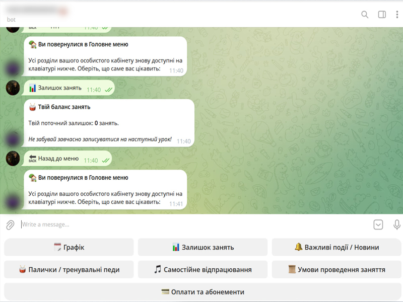Click user avatar beside Назад до меню message
This screenshot has width=403, height=302.
13,159
